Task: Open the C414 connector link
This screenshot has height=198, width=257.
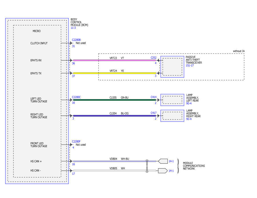Action: [x=153, y=97]
